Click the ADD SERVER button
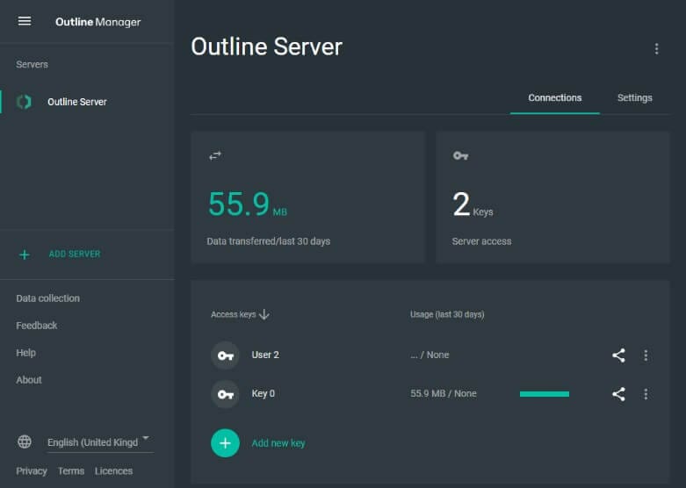The width and height of the screenshot is (686, 488). tap(75, 254)
